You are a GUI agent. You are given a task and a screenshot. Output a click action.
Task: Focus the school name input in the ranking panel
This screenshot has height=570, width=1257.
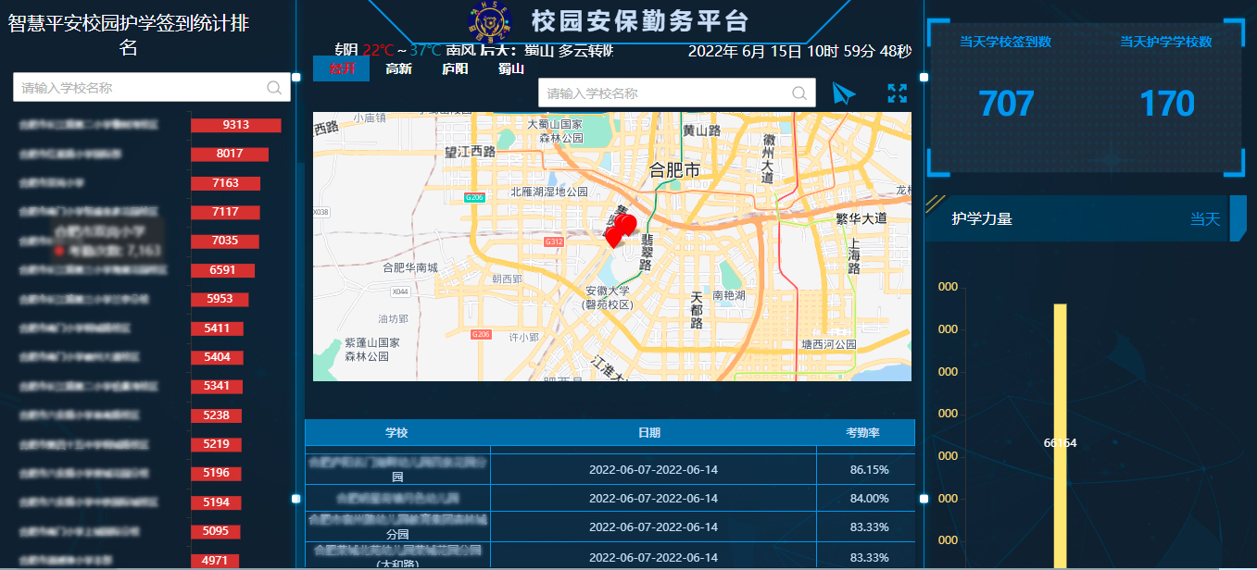[139, 88]
